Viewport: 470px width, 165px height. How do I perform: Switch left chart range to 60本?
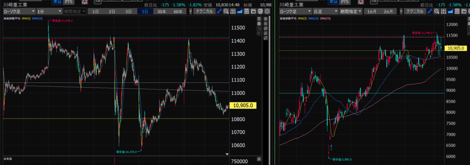pos(178,11)
